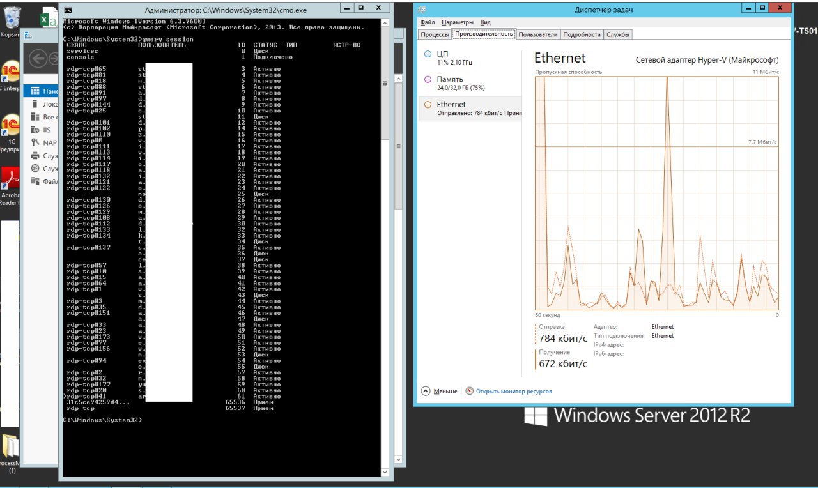Viewport: 818px width, 488px height.
Task: Click the Сетевой адаптер Hyper-V label
Action: coord(707,60)
